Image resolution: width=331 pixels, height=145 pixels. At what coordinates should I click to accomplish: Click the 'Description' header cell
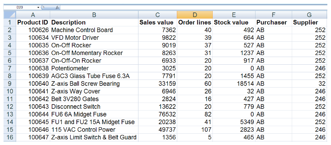[x=94, y=22]
